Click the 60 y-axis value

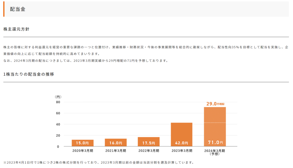pyautogui.click(x=58, y=113)
